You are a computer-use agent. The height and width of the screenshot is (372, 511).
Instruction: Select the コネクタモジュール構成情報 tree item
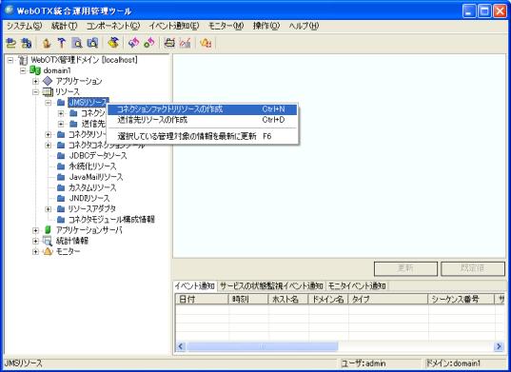click(x=111, y=220)
